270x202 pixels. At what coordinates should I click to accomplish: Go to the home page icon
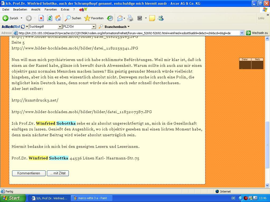pos(58,18)
